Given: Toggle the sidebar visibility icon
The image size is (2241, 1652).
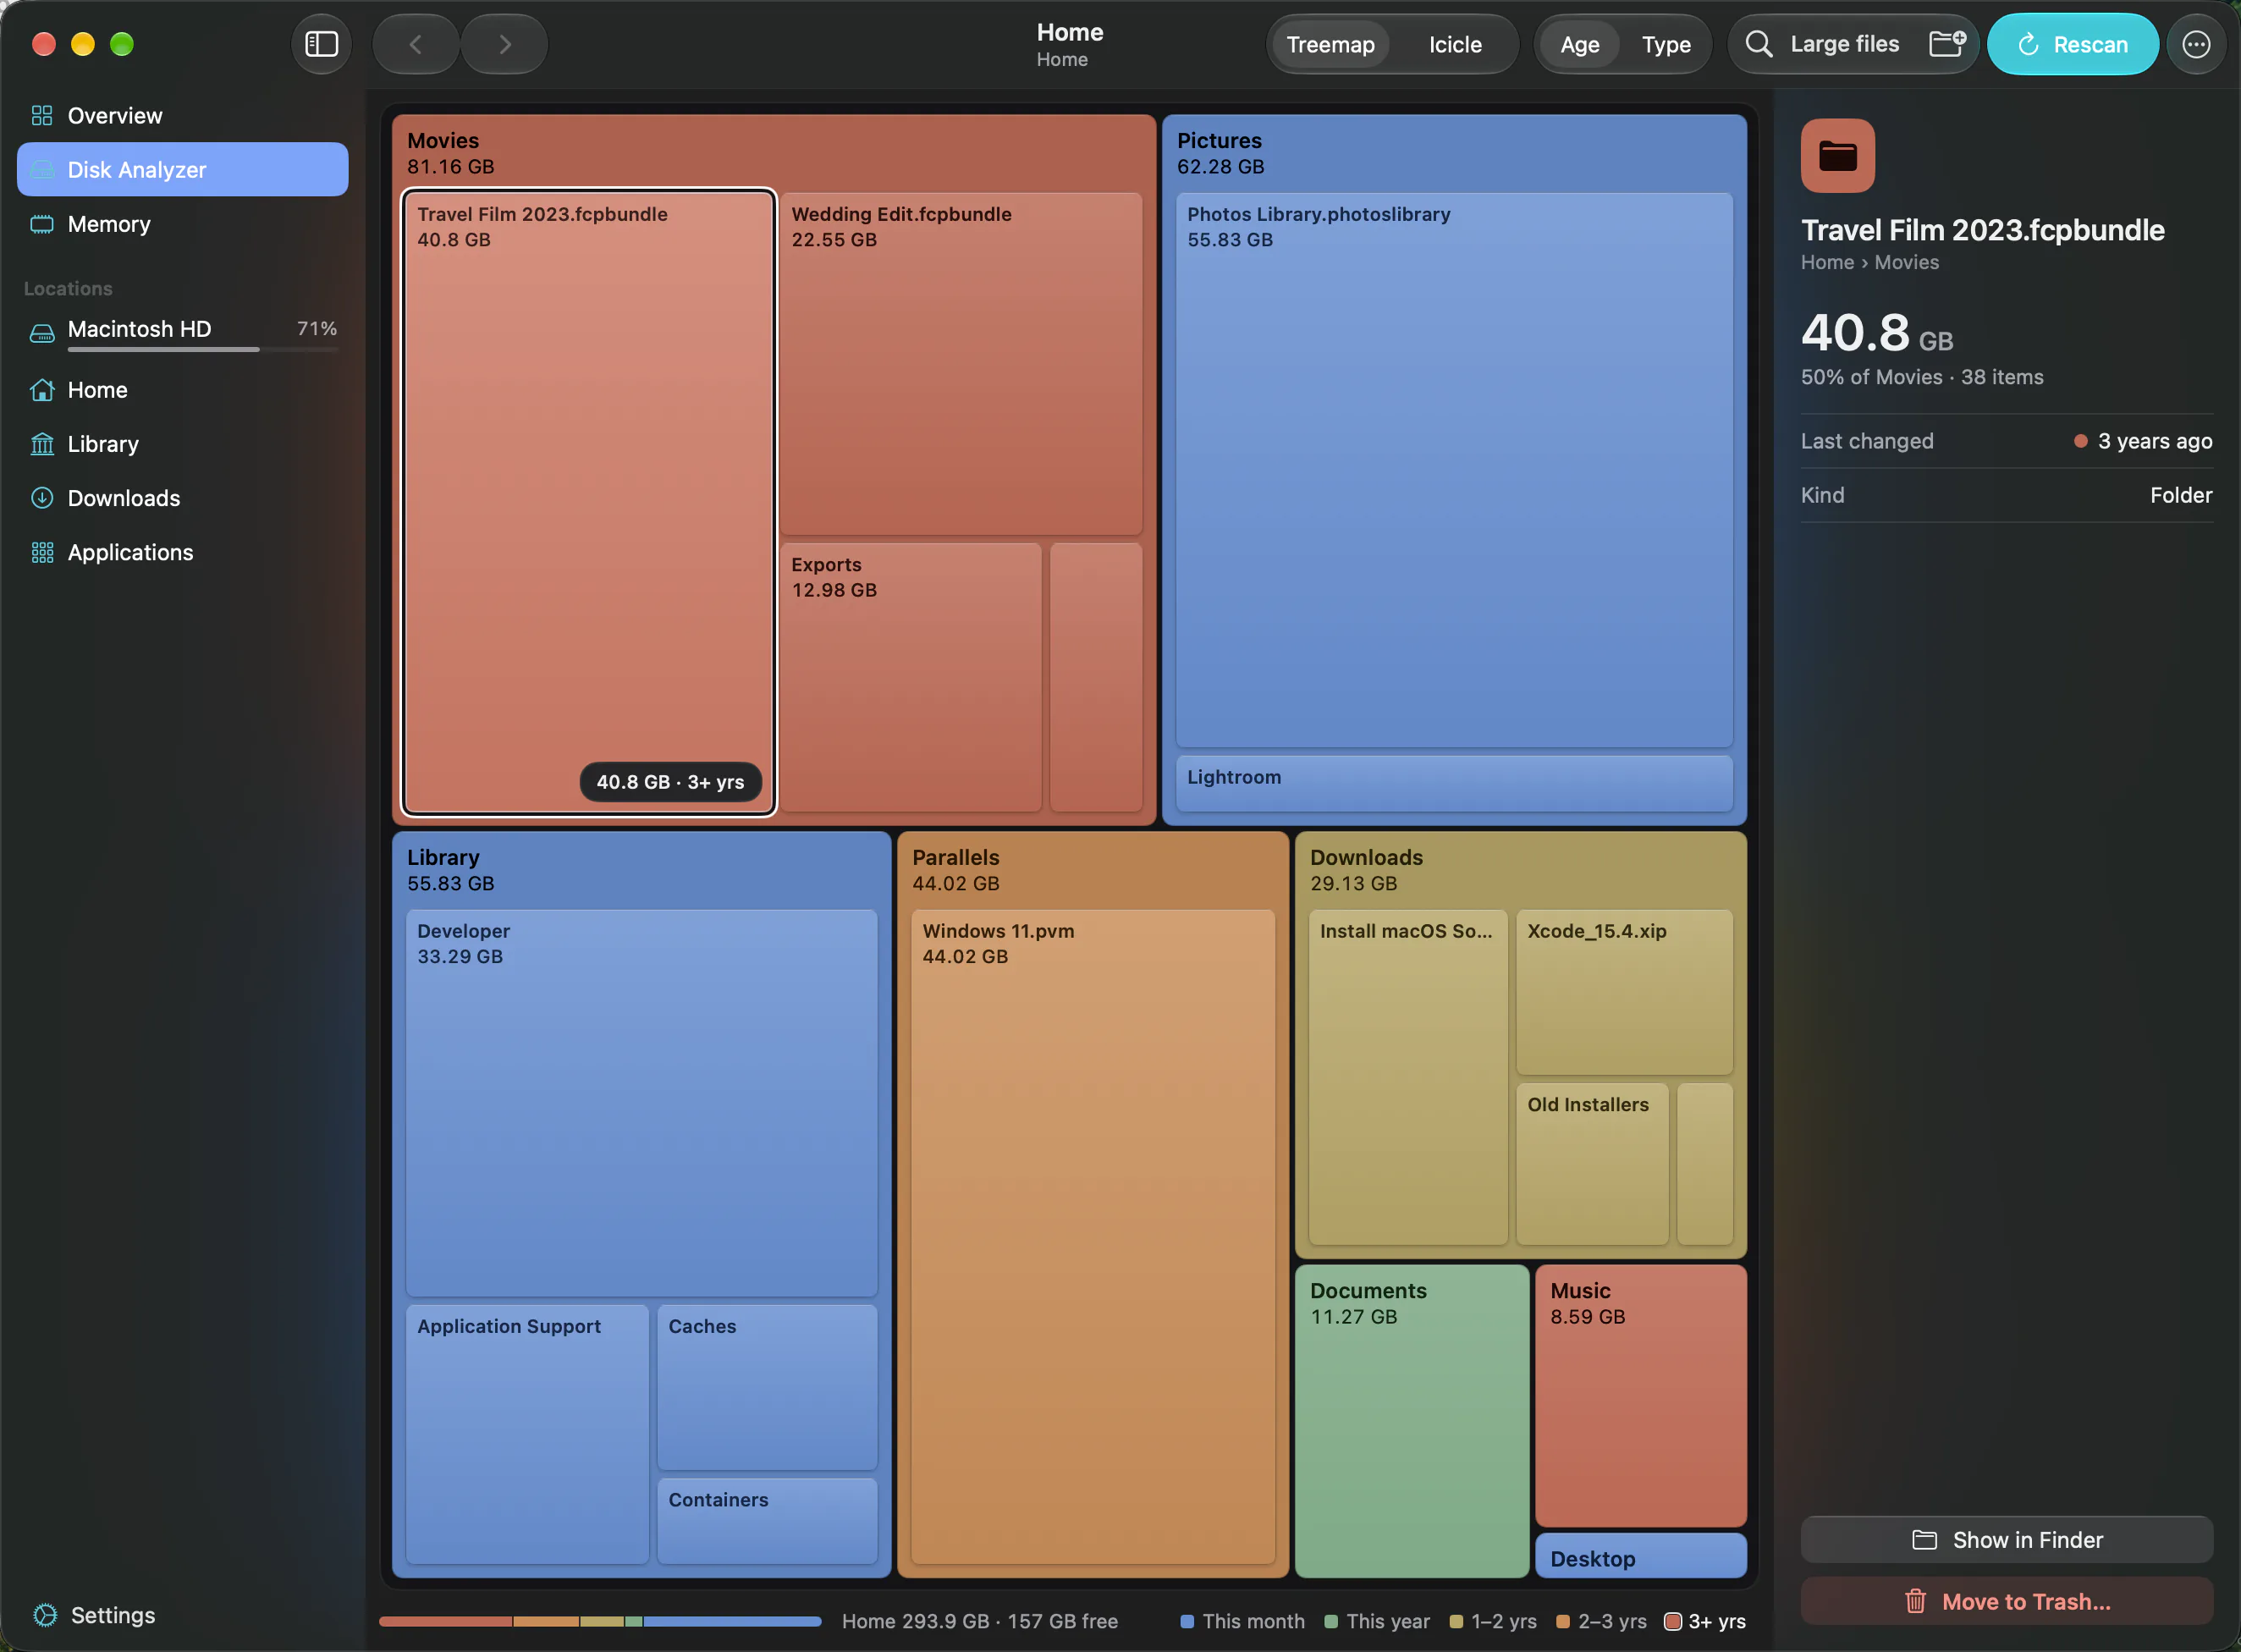Looking at the screenshot, I should (321, 44).
